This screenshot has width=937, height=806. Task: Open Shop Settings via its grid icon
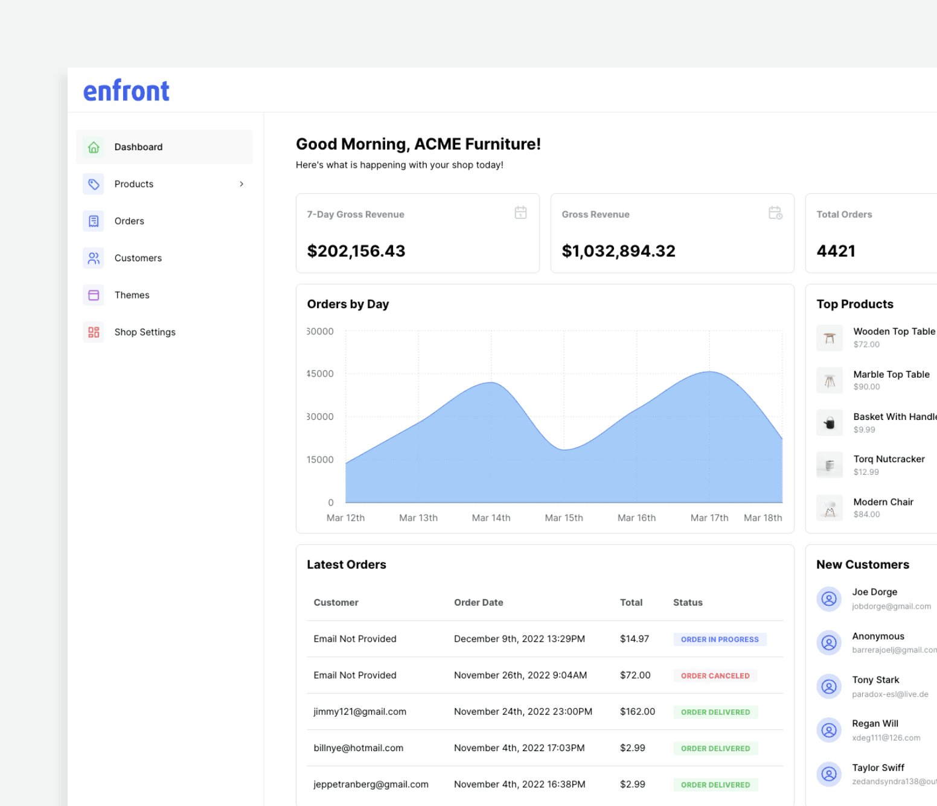pyautogui.click(x=94, y=332)
